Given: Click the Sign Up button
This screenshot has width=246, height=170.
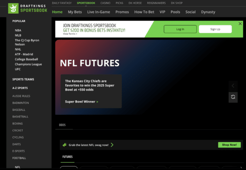Looking at the screenshot, I should (x=215, y=29).
